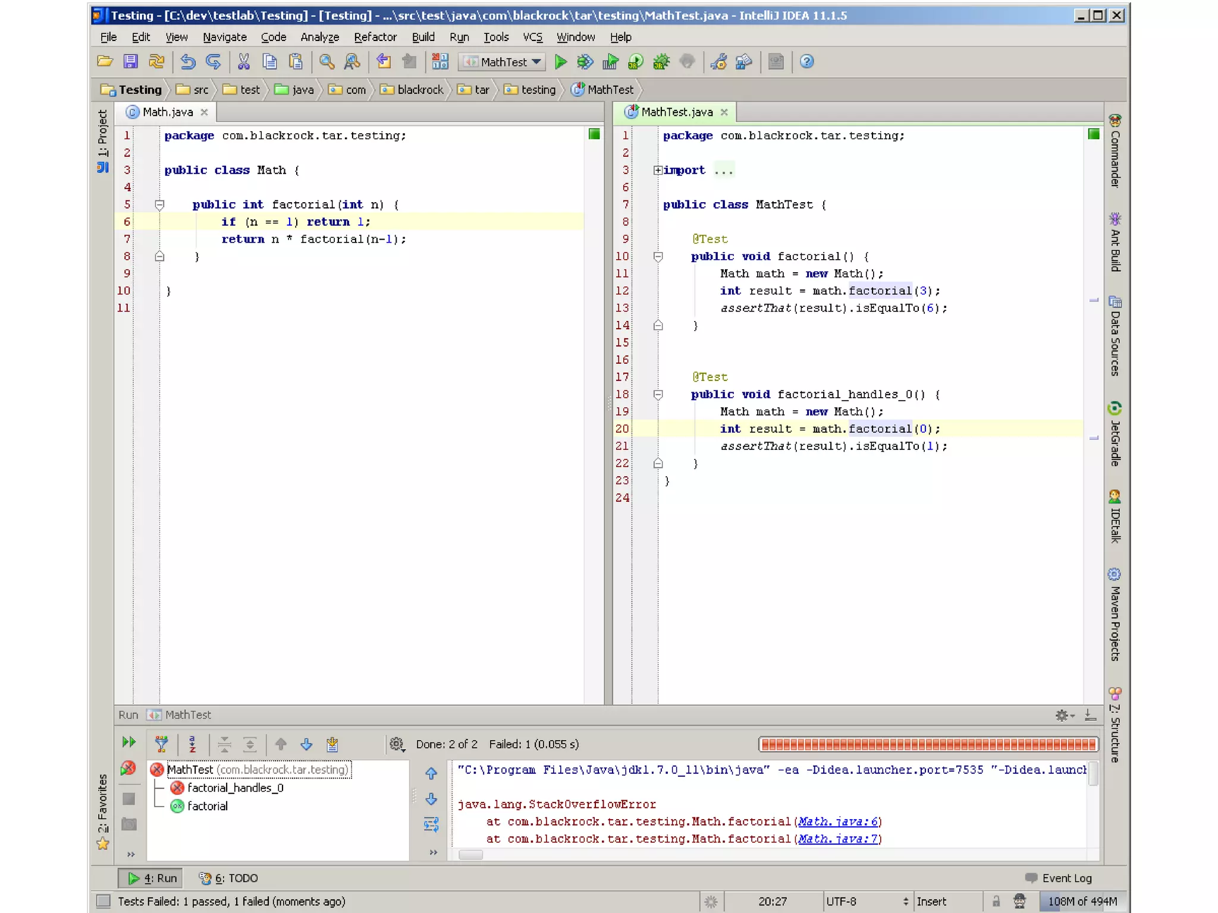Collapse the factorial method in Math.java
The height and width of the screenshot is (913, 1218).
coord(159,205)
